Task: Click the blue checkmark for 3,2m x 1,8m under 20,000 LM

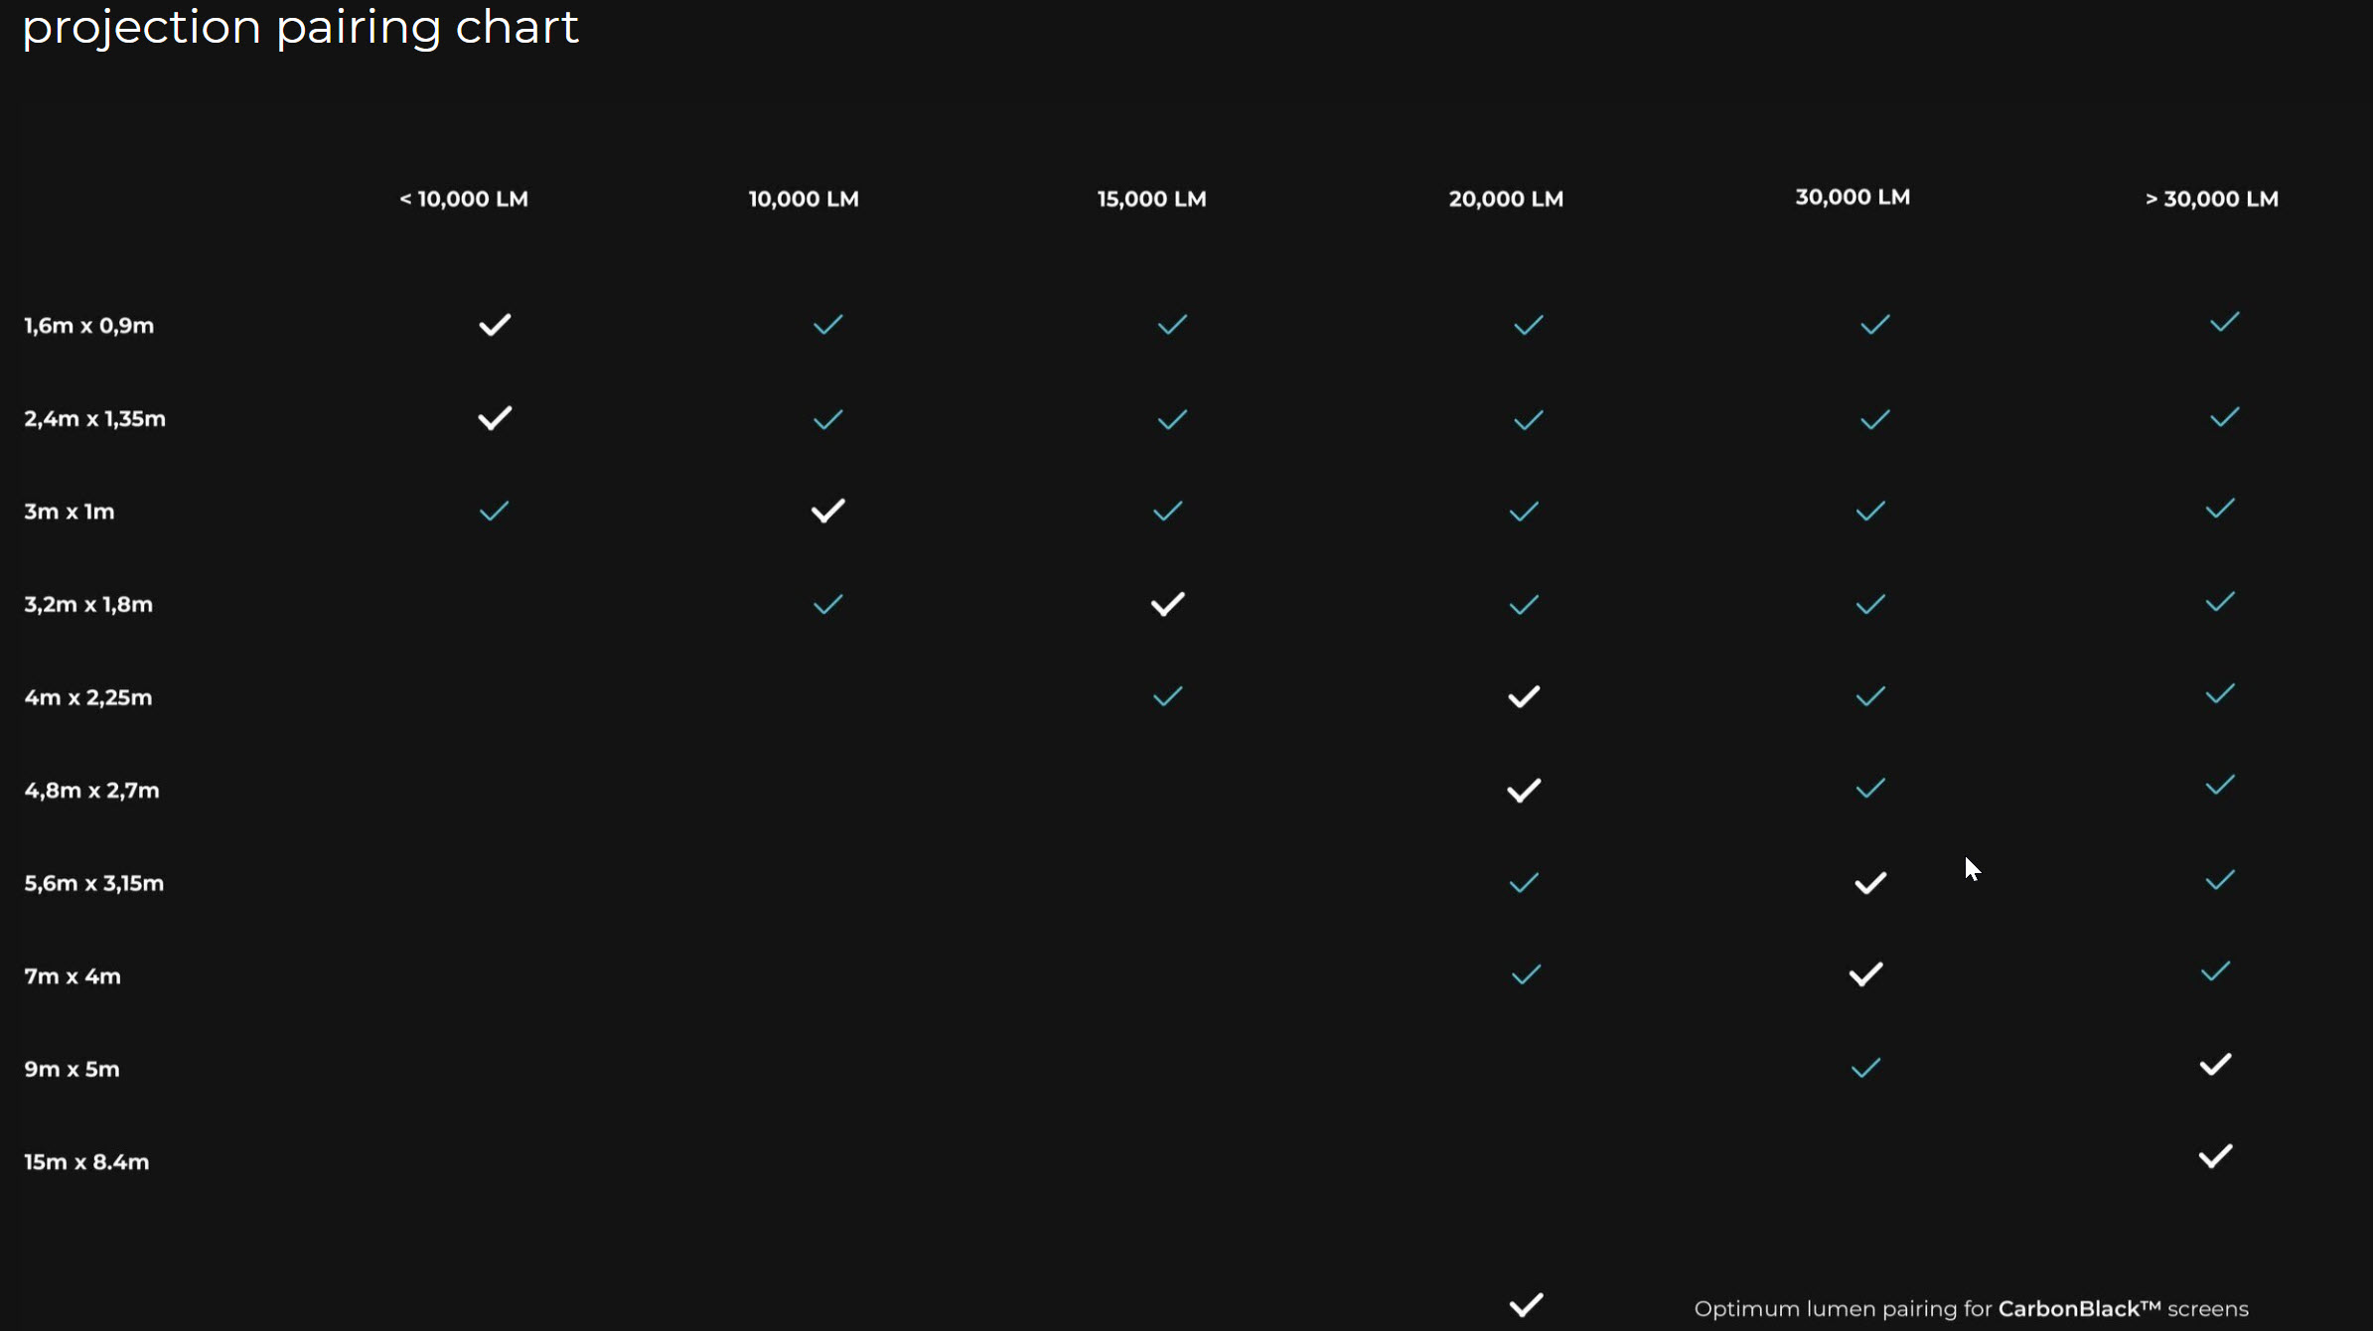Action: 1524,604
